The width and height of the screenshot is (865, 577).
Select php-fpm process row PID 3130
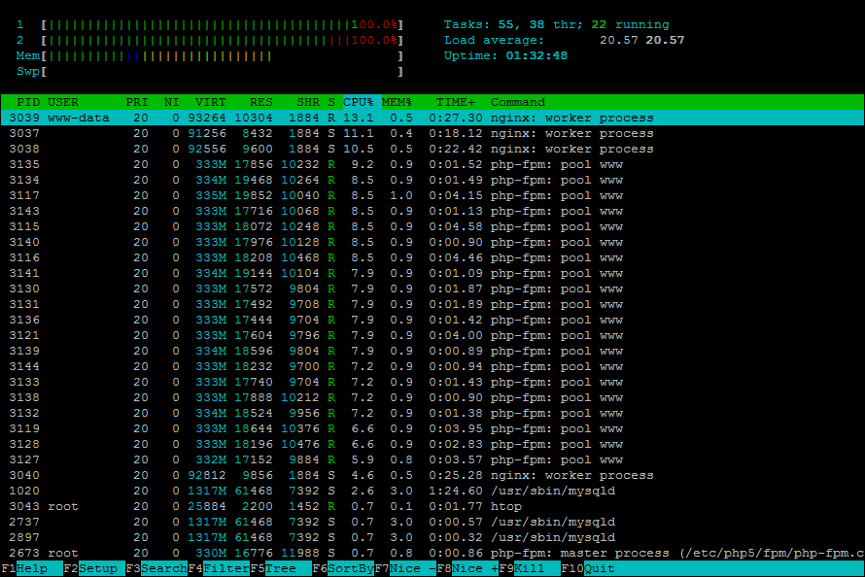coord(432,288)
